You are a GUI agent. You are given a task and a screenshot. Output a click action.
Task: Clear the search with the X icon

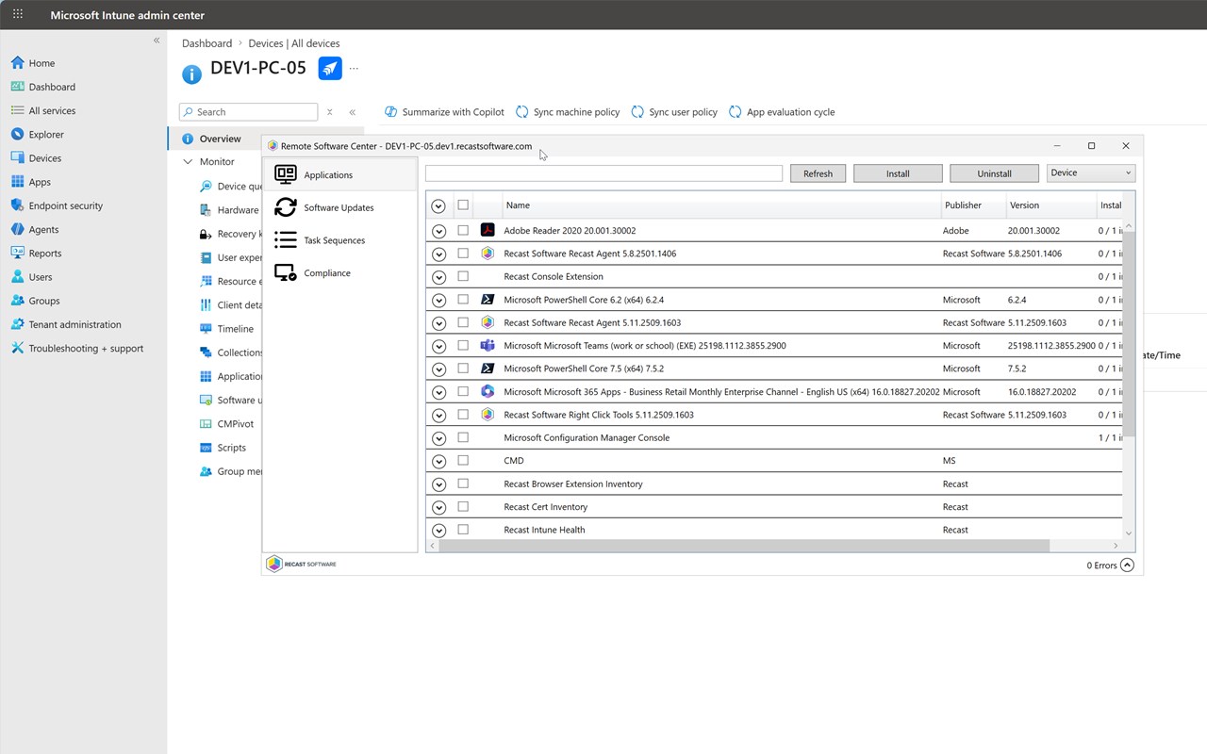(329, 112)
